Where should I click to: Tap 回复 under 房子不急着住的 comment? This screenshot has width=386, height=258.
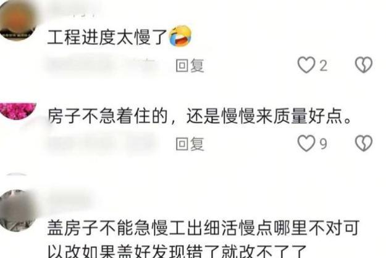[190, 144]
